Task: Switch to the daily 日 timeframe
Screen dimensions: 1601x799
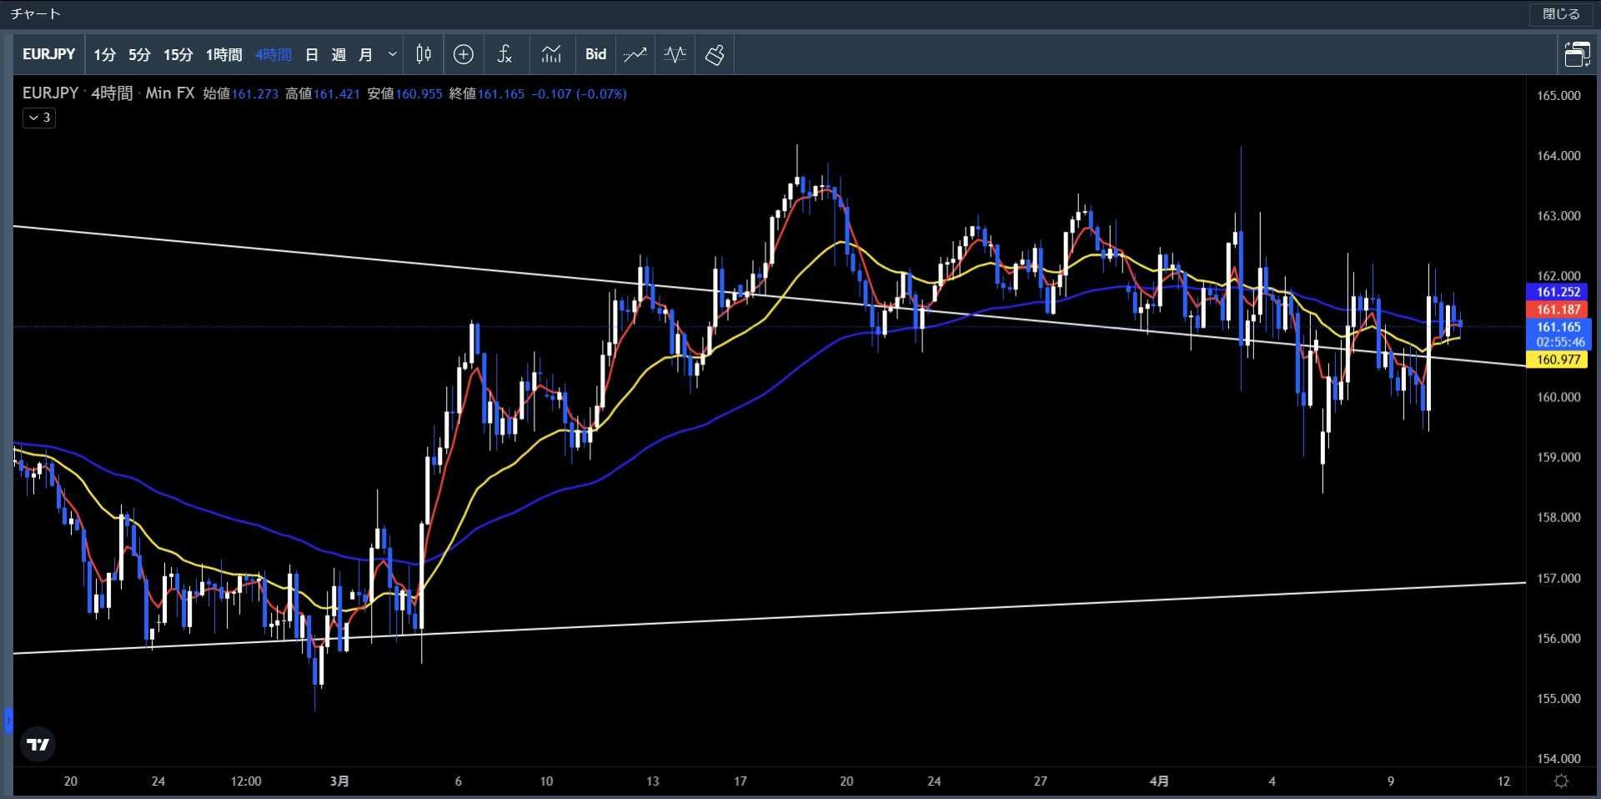Action: click(x=312, y=55)
